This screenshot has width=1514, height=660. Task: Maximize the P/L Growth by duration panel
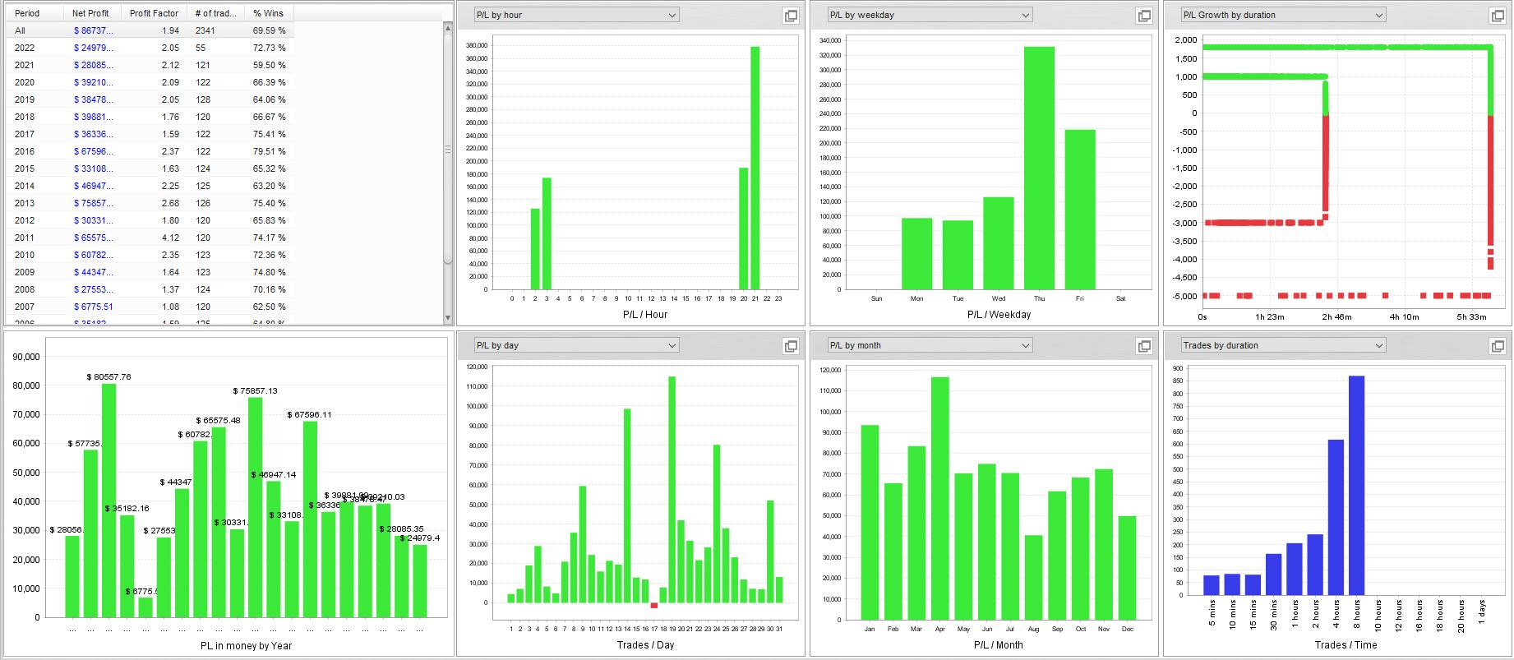click(x=1498, y=16)
